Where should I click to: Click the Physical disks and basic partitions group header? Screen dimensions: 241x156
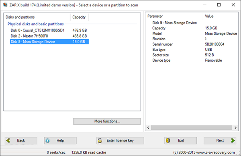(x=35, y=24)
